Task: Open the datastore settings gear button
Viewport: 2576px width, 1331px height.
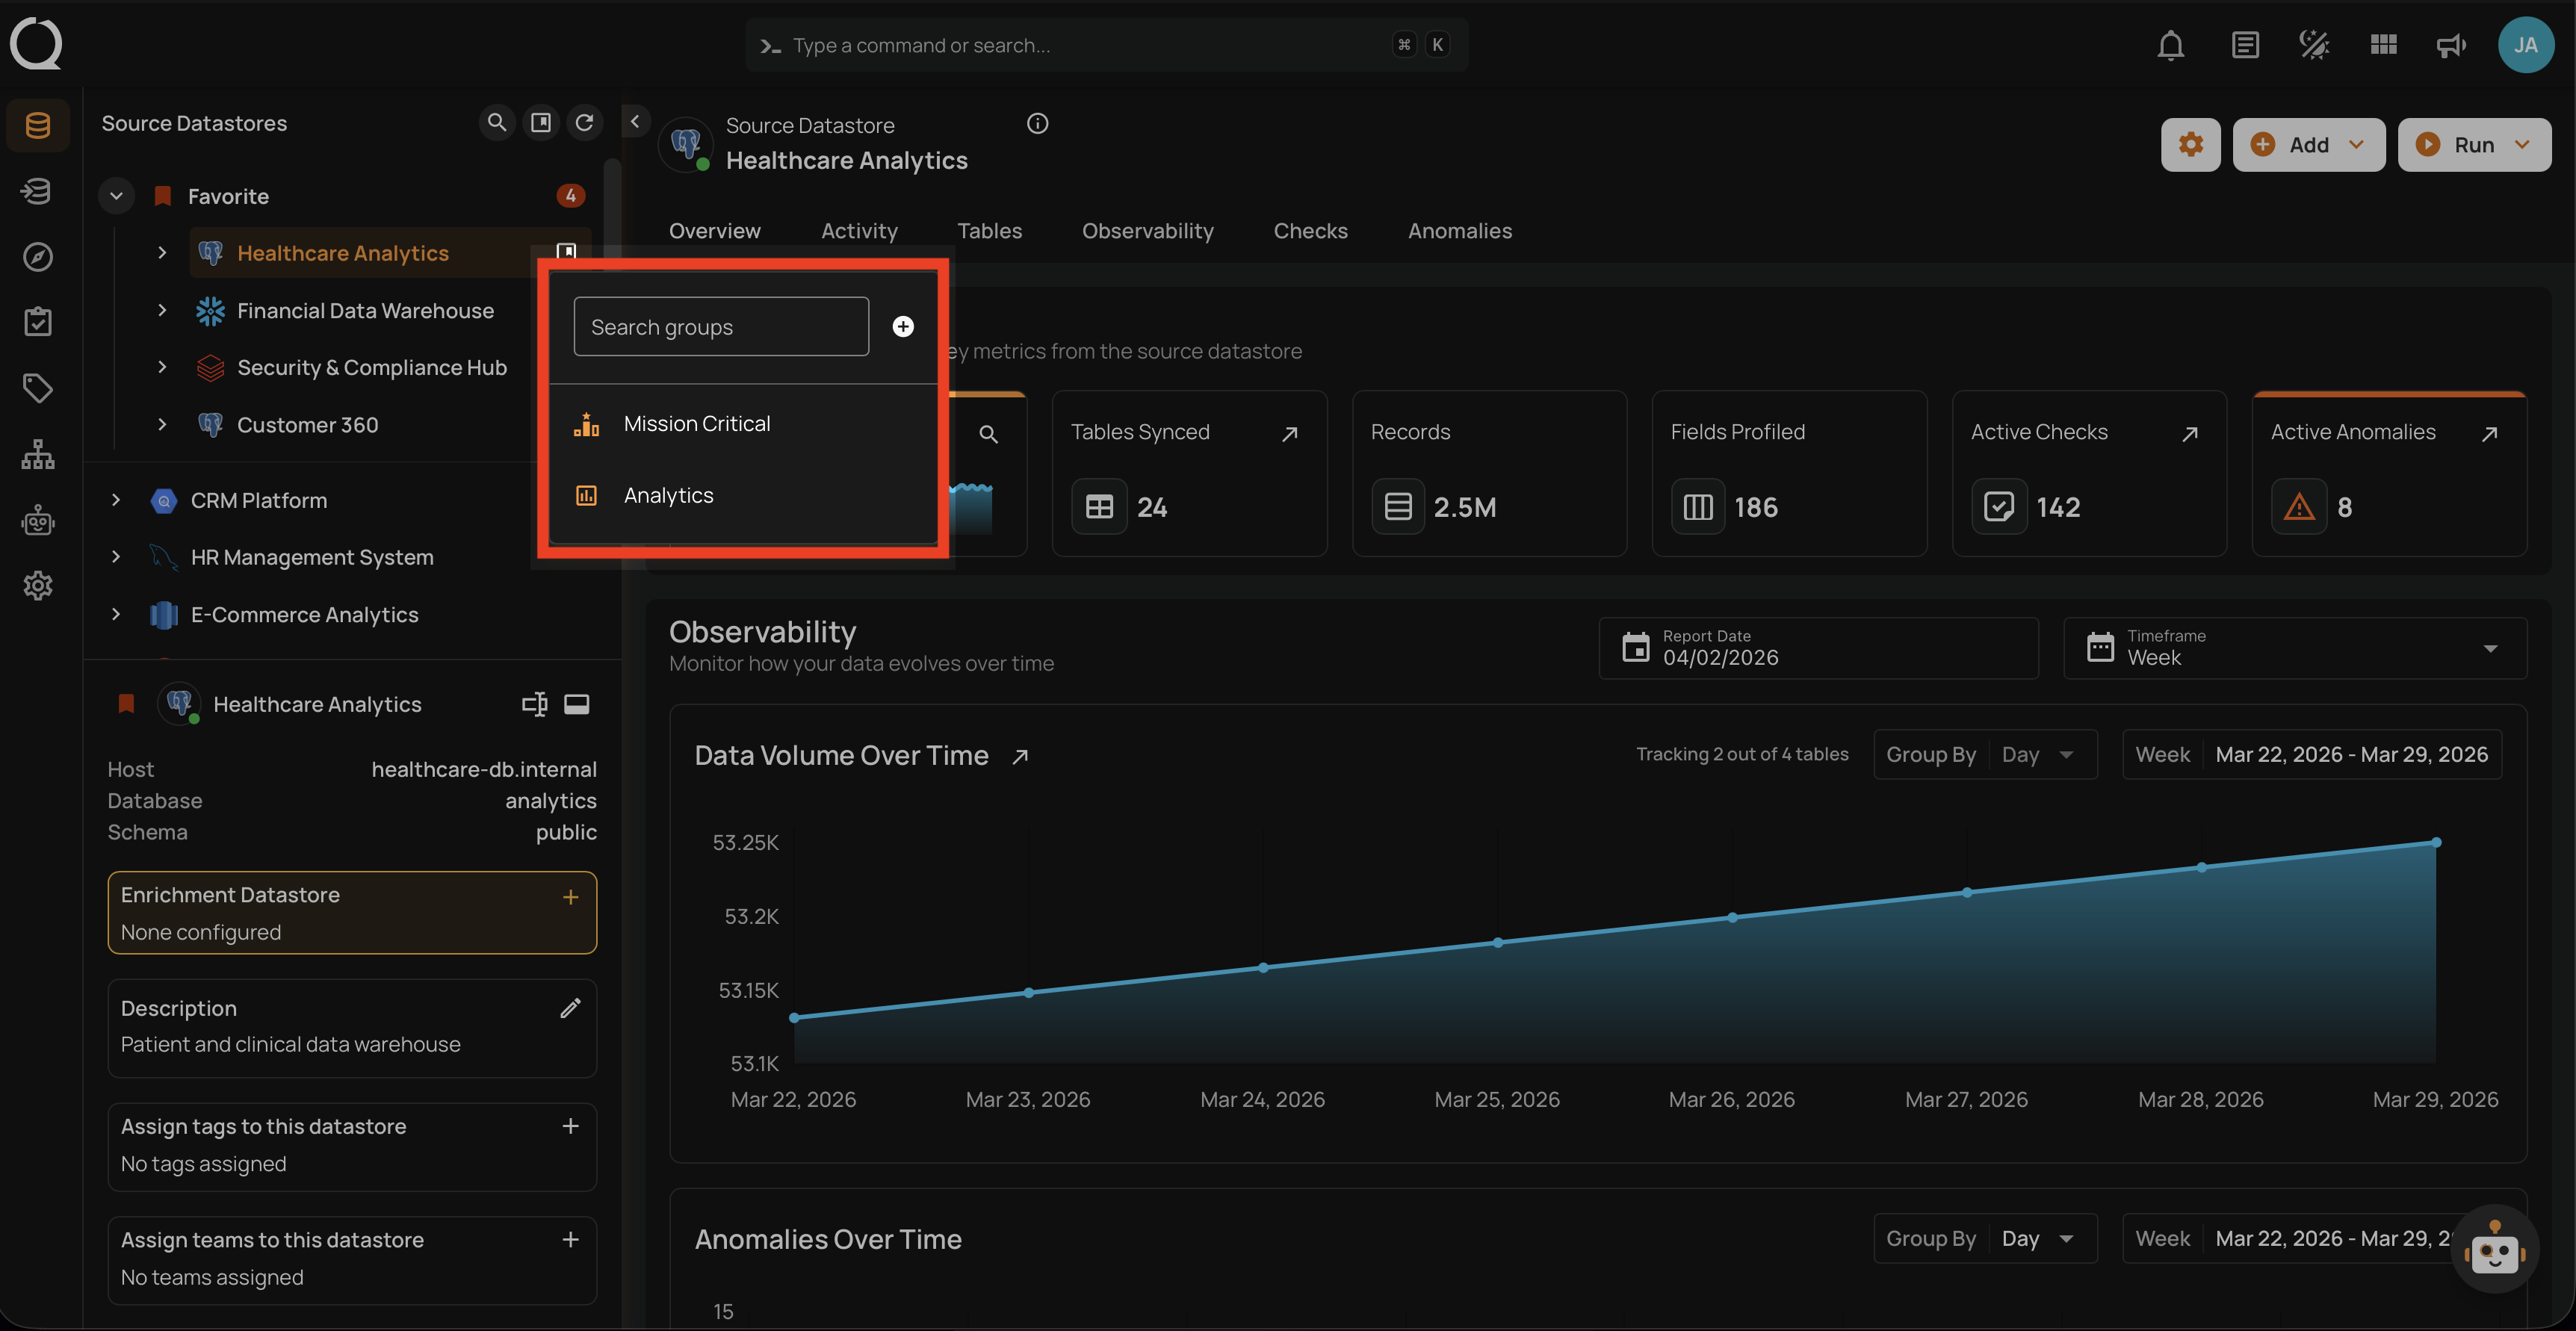Action: 2190,145
